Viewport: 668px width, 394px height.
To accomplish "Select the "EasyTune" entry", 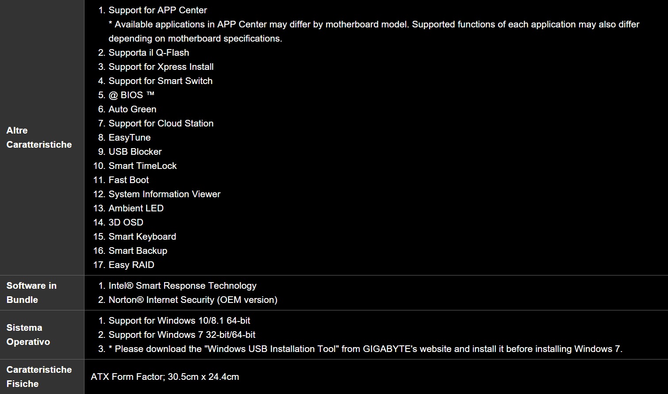I will click(x=130, y=138).
